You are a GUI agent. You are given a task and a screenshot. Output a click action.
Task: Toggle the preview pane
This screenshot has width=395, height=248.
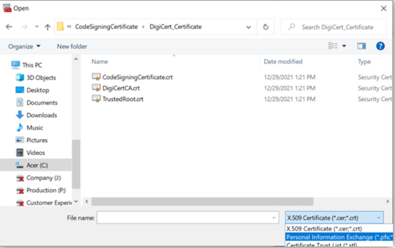[361, 46]
